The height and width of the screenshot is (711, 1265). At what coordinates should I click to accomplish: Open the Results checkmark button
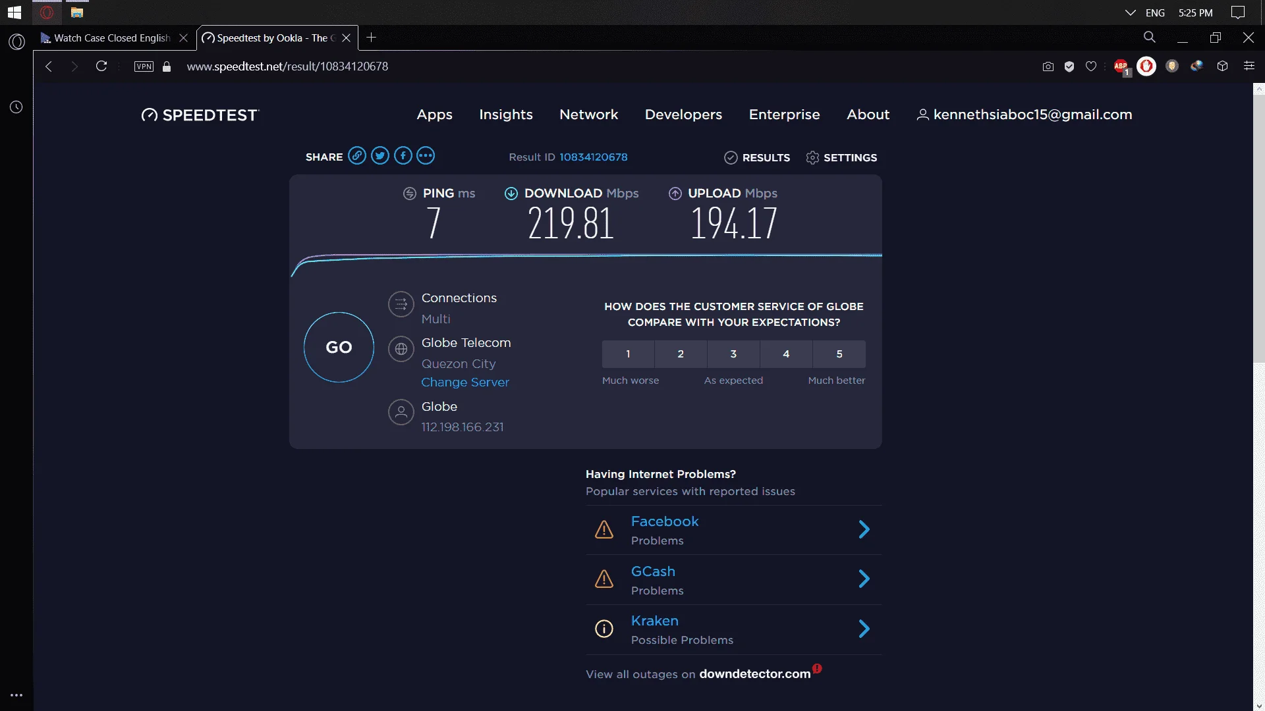click(x=757, y=157)
